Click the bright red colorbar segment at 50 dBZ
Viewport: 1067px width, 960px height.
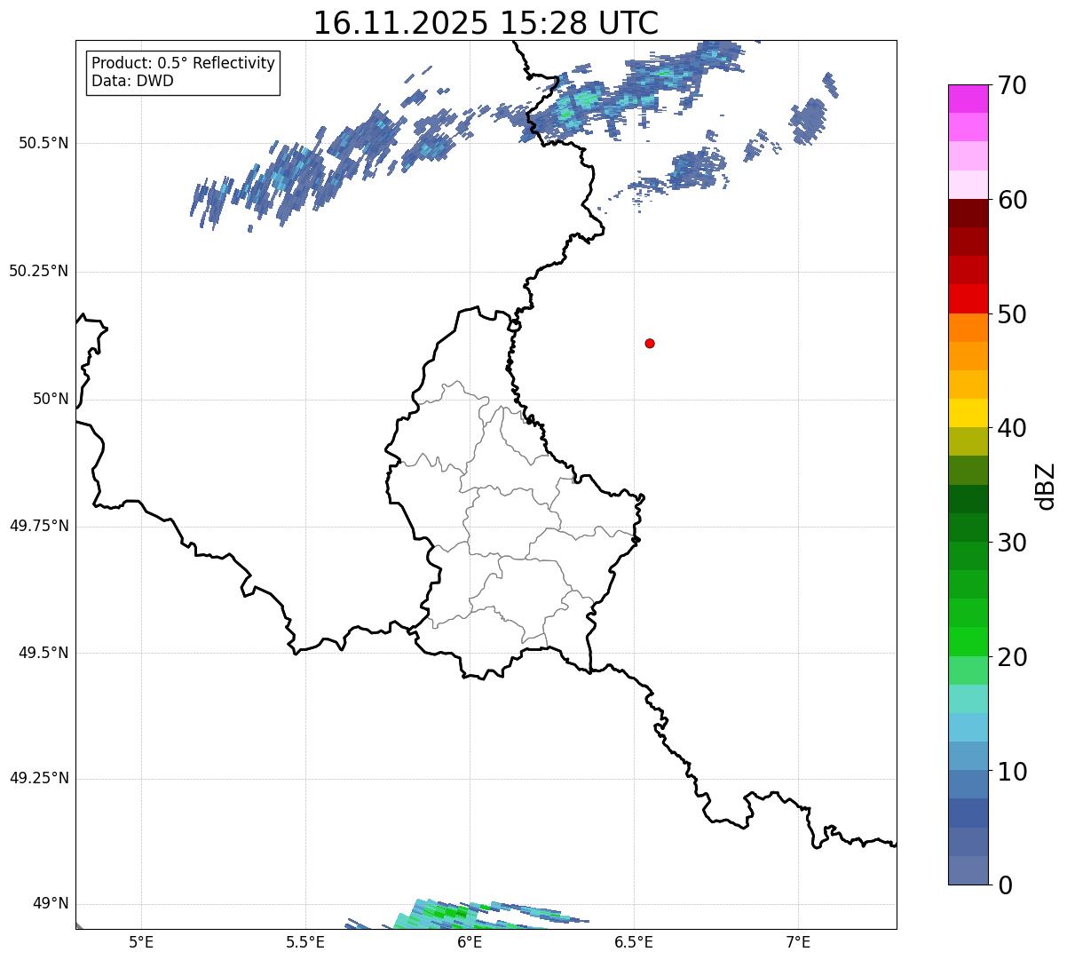coord(968,298)
